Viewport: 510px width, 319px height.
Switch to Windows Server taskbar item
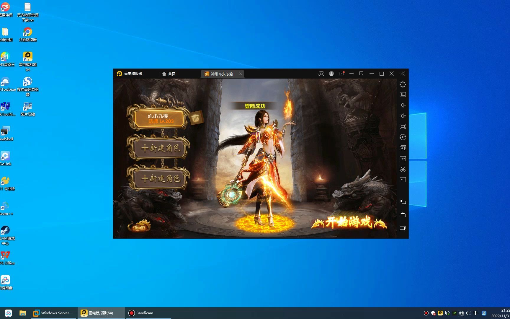click(x=53, y=313)
